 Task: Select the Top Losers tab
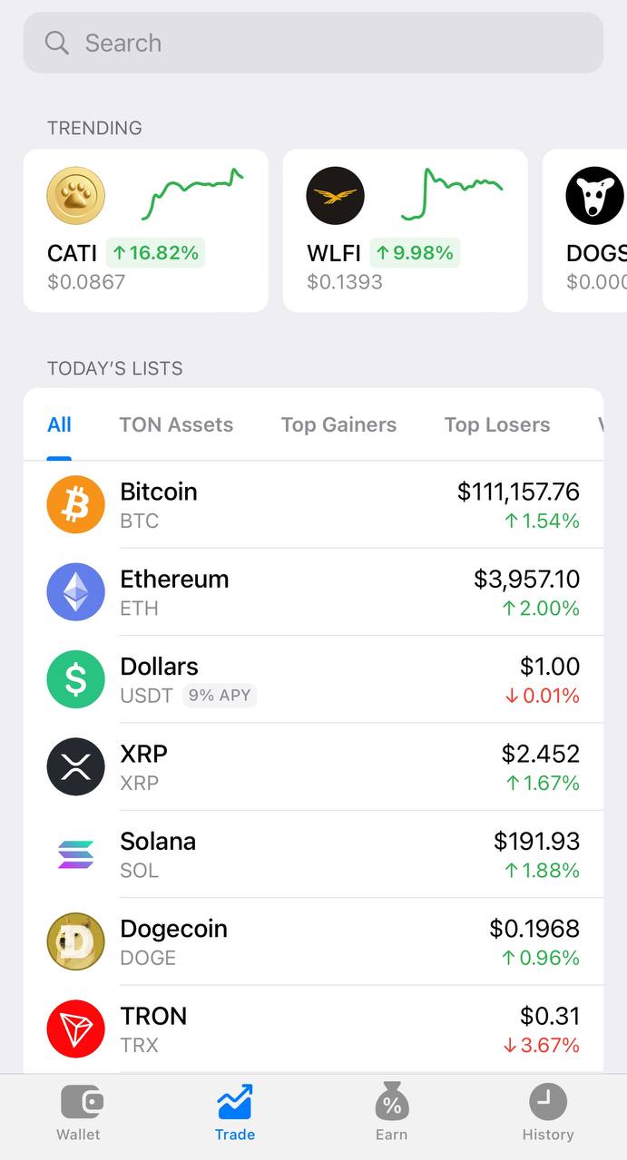[496, 424]
